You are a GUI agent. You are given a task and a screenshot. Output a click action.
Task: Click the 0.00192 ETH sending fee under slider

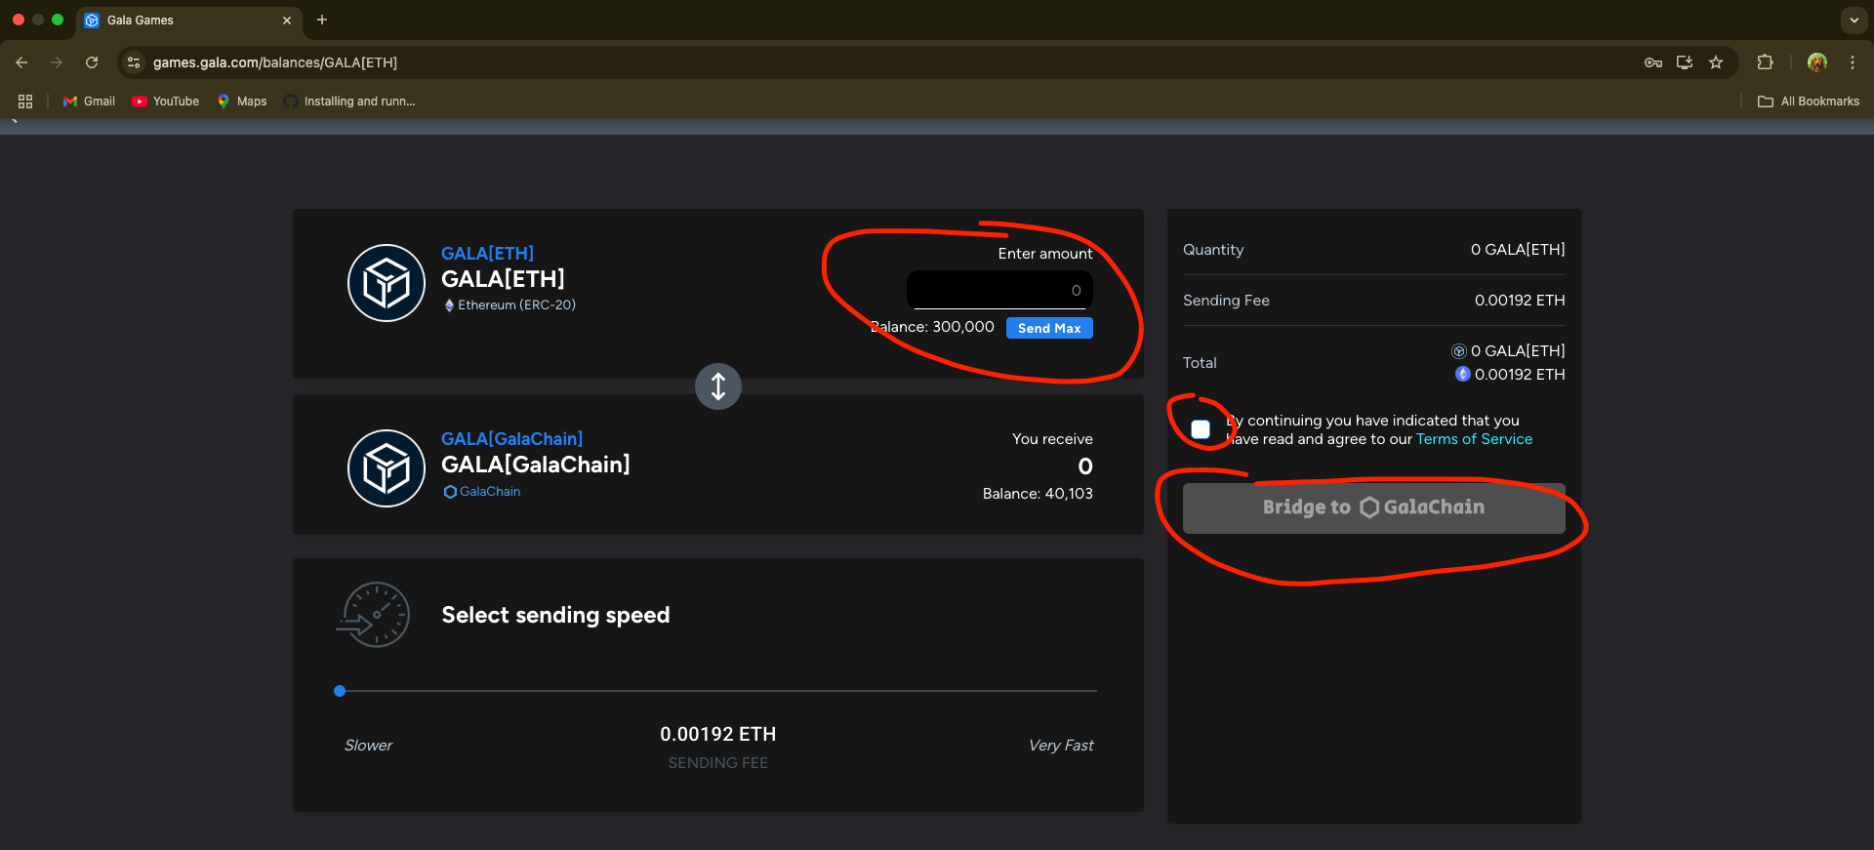coord(717,734)
